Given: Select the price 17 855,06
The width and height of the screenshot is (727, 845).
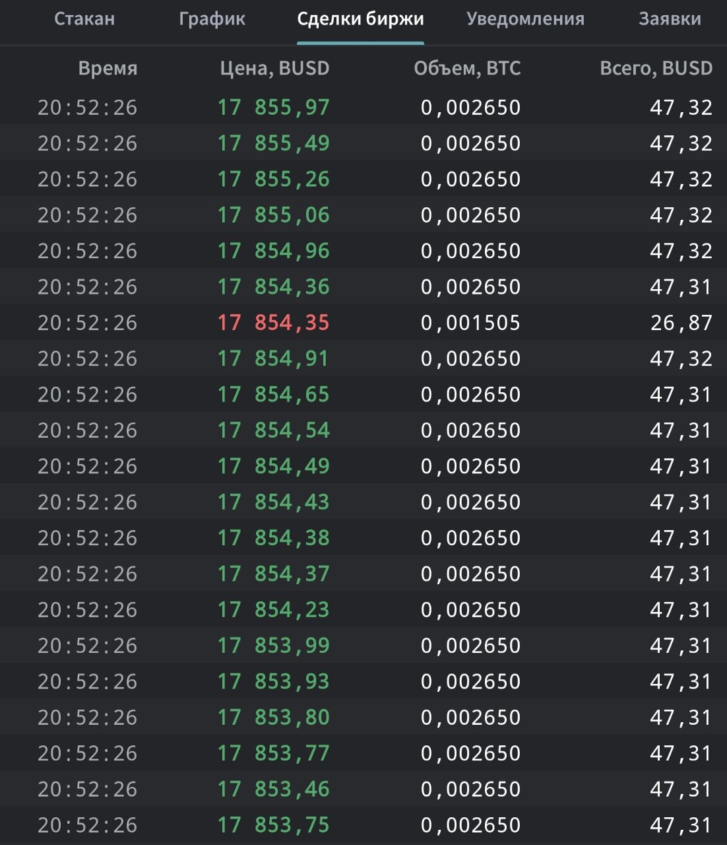Looking at the screenshot, I should click(x=274, y=215).
